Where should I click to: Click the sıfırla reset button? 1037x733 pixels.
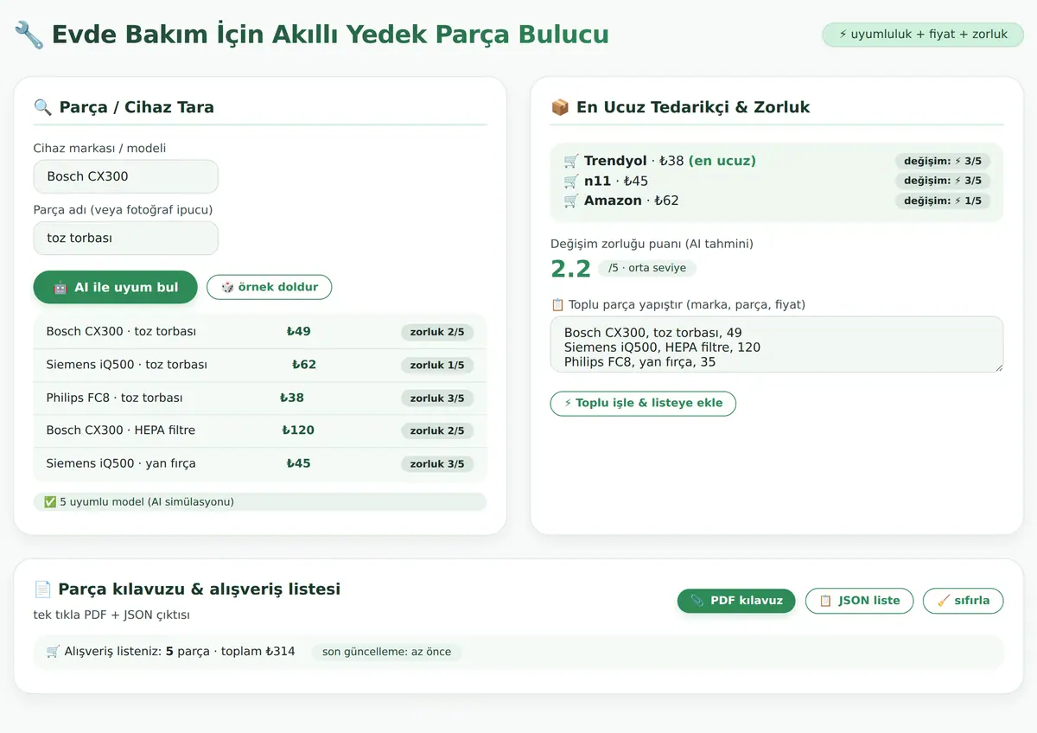tap(963, 601)
